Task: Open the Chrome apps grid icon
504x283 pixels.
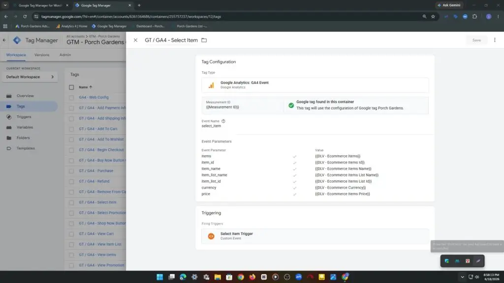Action: [5, 26]
